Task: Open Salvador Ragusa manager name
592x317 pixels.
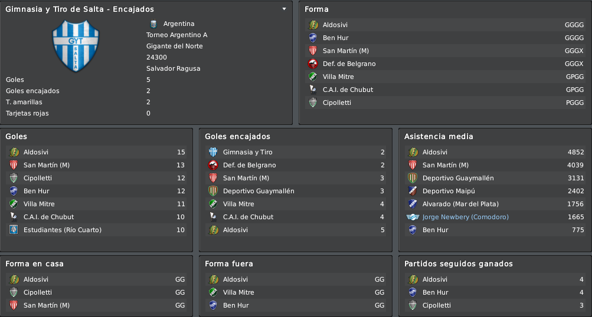Action: pos(174,68)
